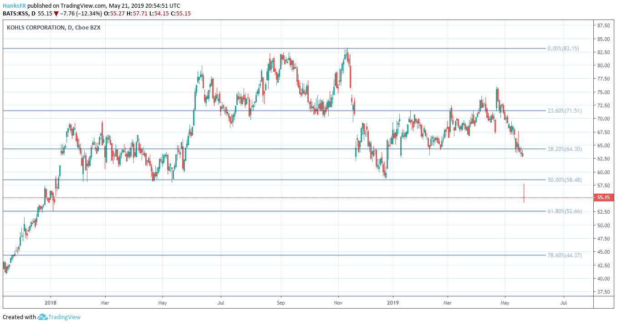Image resolution: width=617 pixels, height=325 pixels.
Task: Click 62.50 on the price axis
Action: pos(604,159)
